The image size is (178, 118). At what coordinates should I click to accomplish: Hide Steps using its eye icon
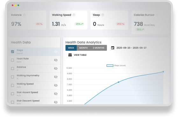pos(56,52)
